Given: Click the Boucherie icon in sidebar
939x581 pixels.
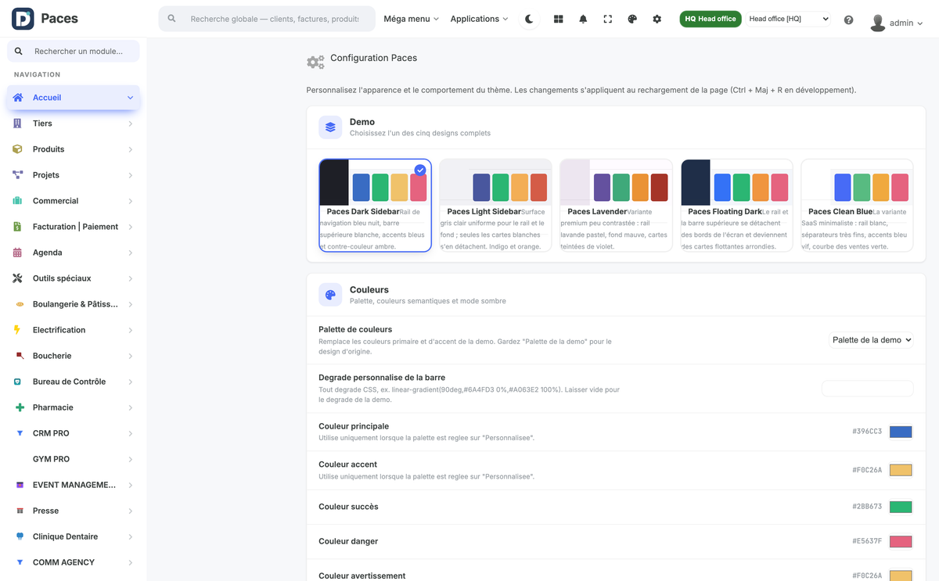Looking at the screenshot, I should point(20,356).
